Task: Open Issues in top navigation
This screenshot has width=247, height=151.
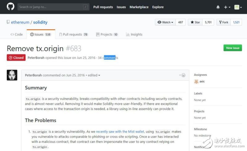Action: pos(121,7)
